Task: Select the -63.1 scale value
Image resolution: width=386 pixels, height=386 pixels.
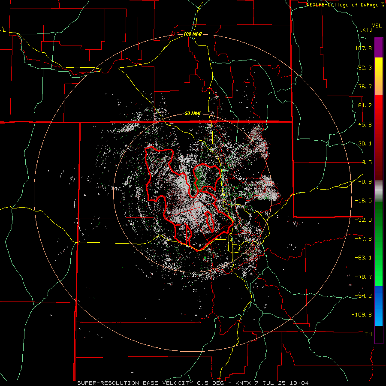Action: 363,258
